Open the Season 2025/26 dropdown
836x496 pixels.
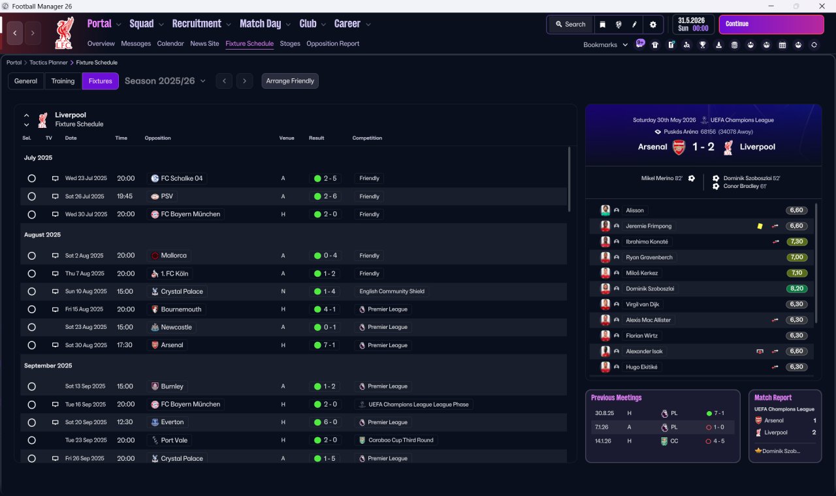165,81
